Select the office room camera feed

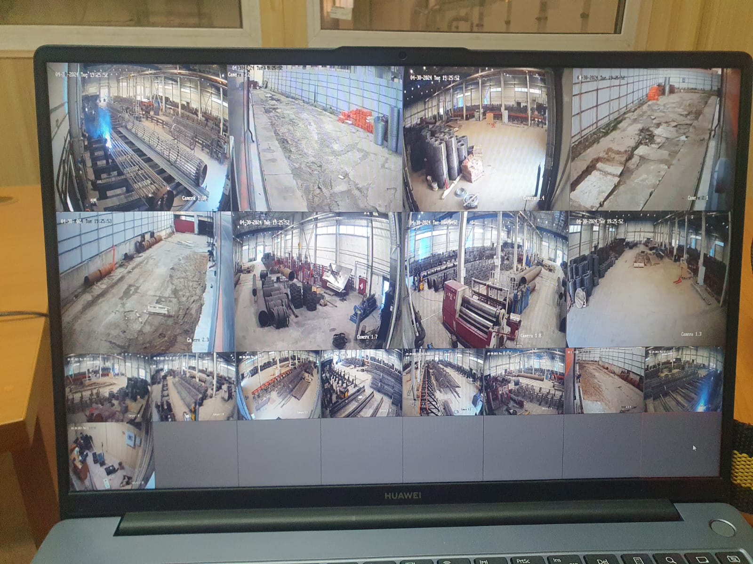pos(111,456)
